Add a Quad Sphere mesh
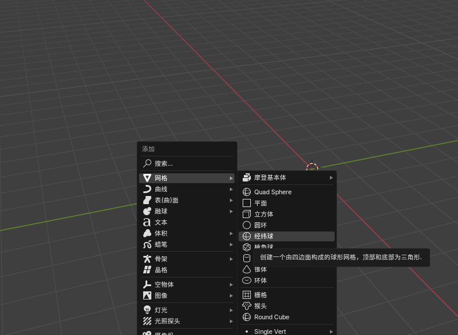 [286, 192]
